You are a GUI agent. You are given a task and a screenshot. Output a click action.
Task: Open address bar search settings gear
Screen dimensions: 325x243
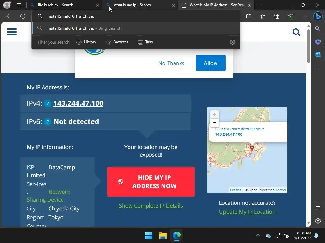(x=233, y=42)
